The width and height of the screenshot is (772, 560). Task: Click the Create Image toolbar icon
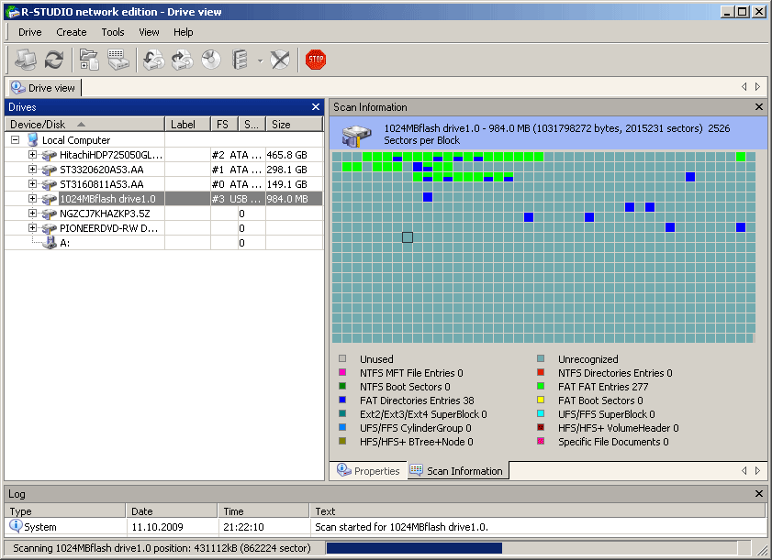tap(182, 60)
